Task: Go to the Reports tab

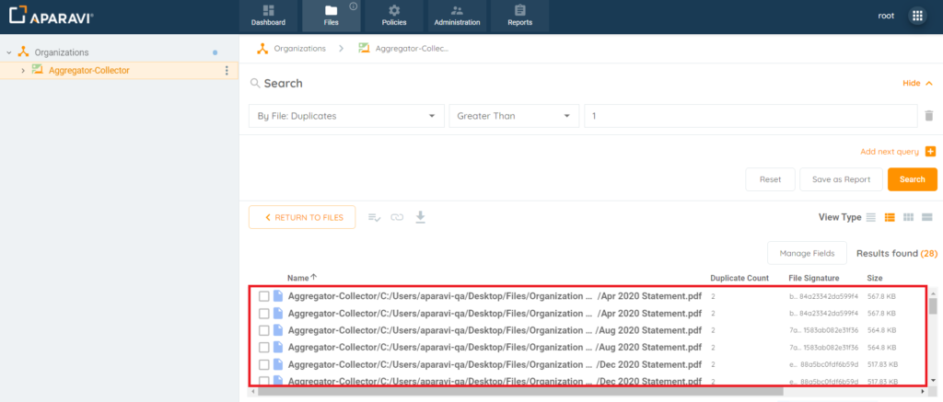Action: coord(519,16)
